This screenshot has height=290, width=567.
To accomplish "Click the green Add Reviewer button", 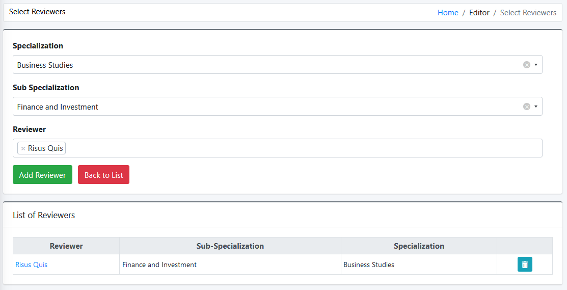I will [x=42, y=175].
